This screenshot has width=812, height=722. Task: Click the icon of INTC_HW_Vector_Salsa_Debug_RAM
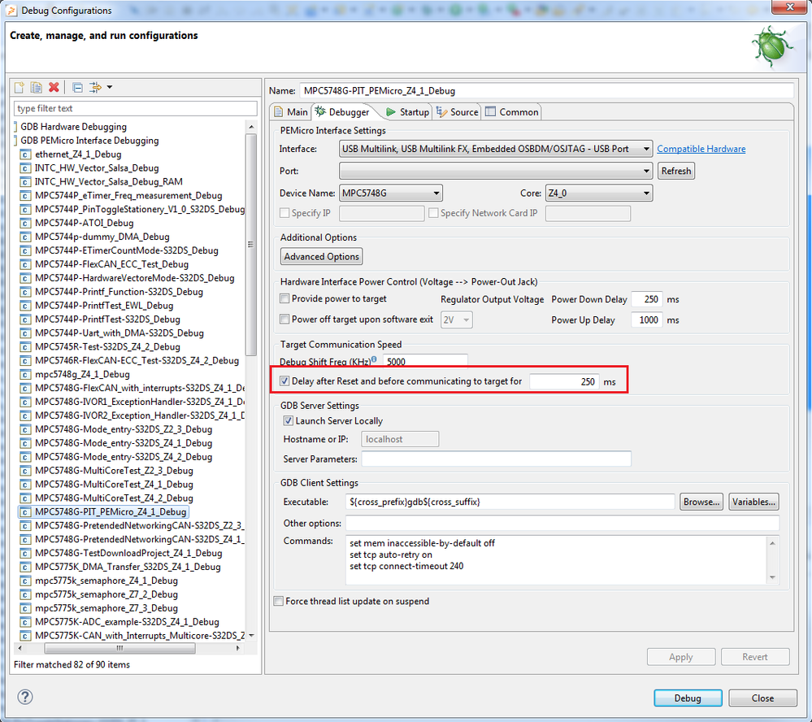click(x=25, y=182)
